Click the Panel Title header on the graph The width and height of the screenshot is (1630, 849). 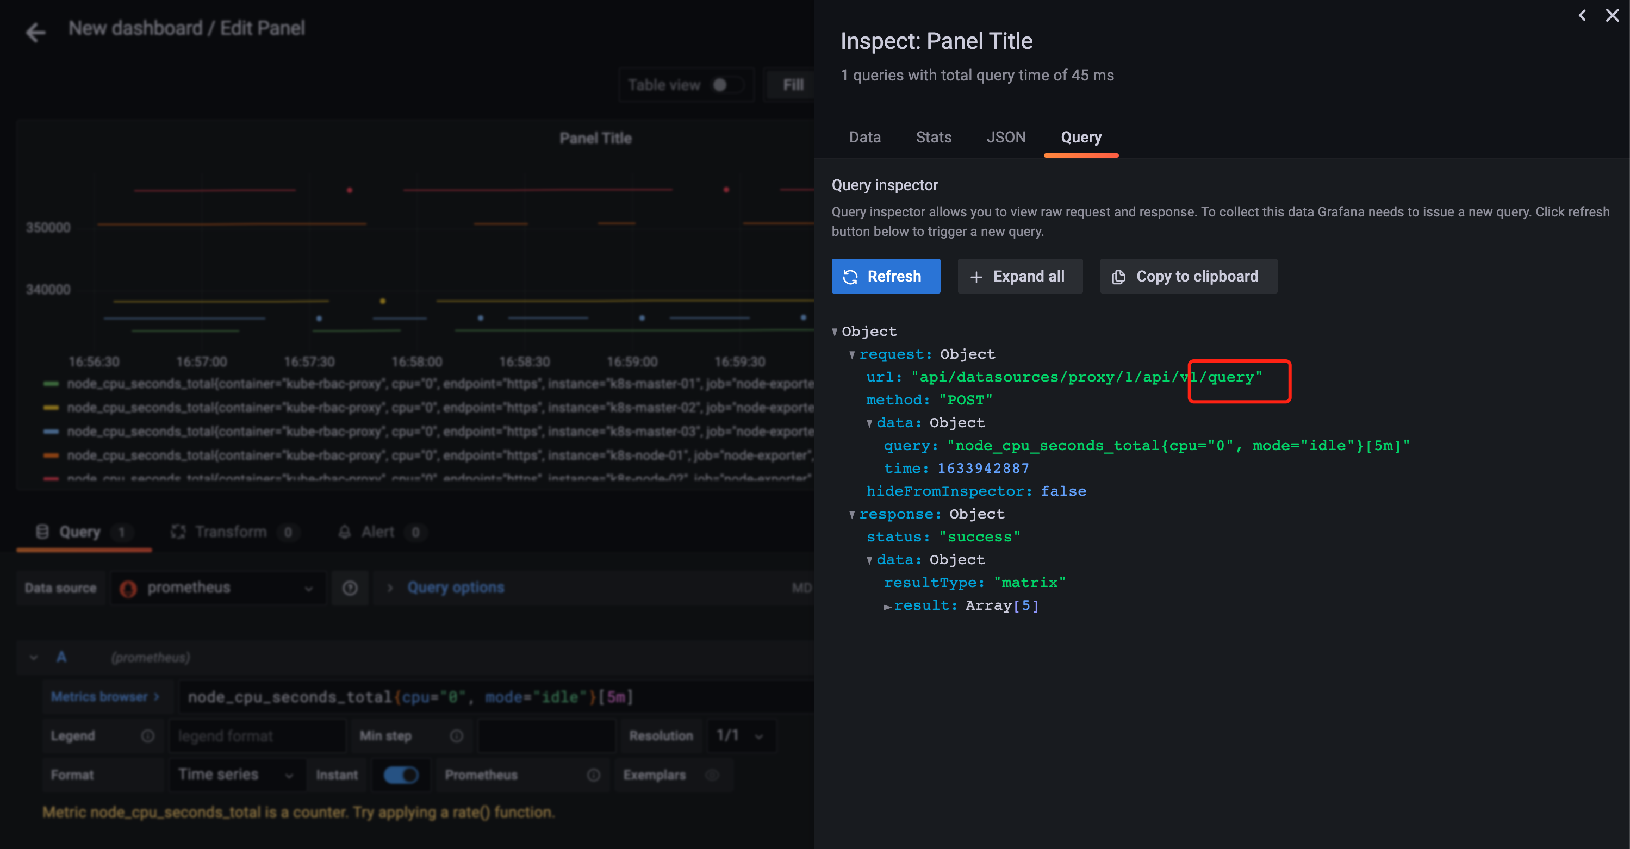tap(595, 138)
